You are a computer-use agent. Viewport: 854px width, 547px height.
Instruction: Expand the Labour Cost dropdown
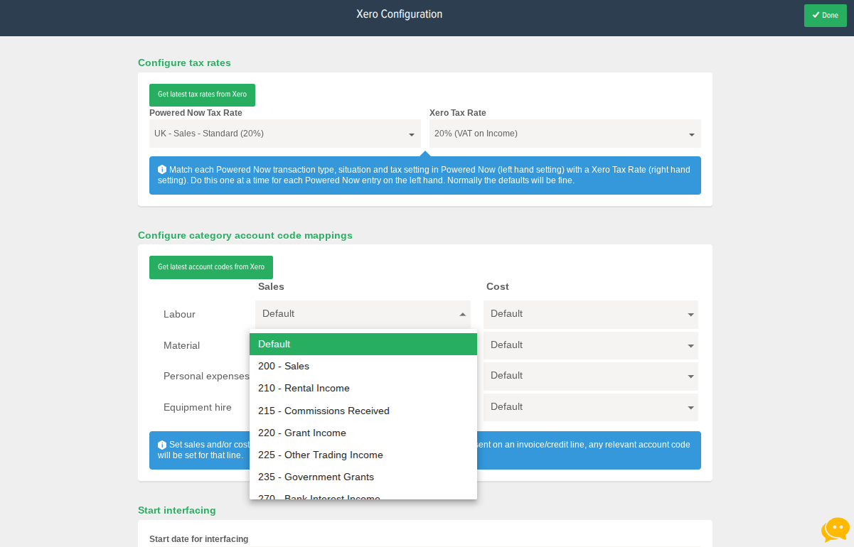tap(590, 314)
